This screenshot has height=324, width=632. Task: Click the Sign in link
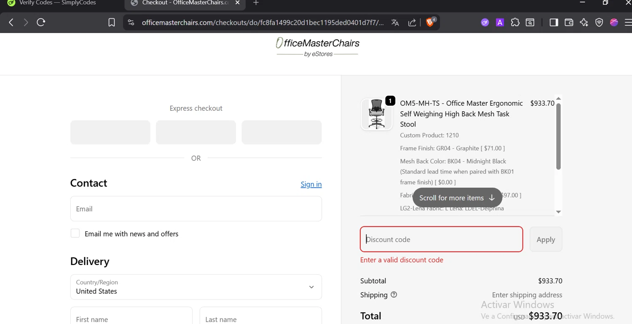(x=311, y=184)
